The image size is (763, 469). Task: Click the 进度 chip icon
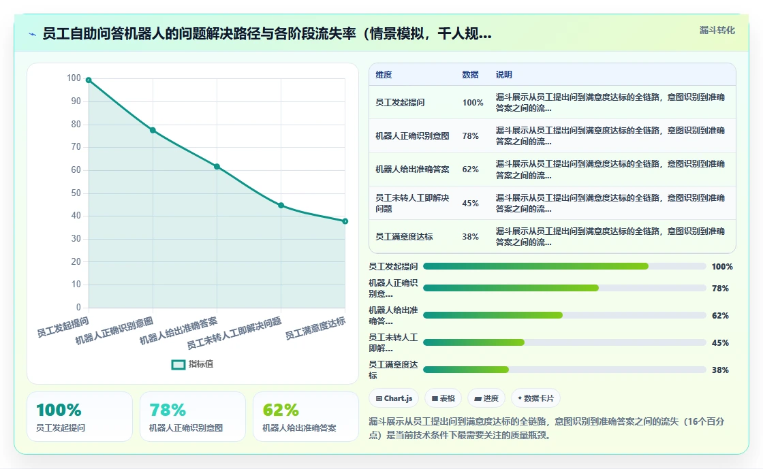[x=478, y=398]
